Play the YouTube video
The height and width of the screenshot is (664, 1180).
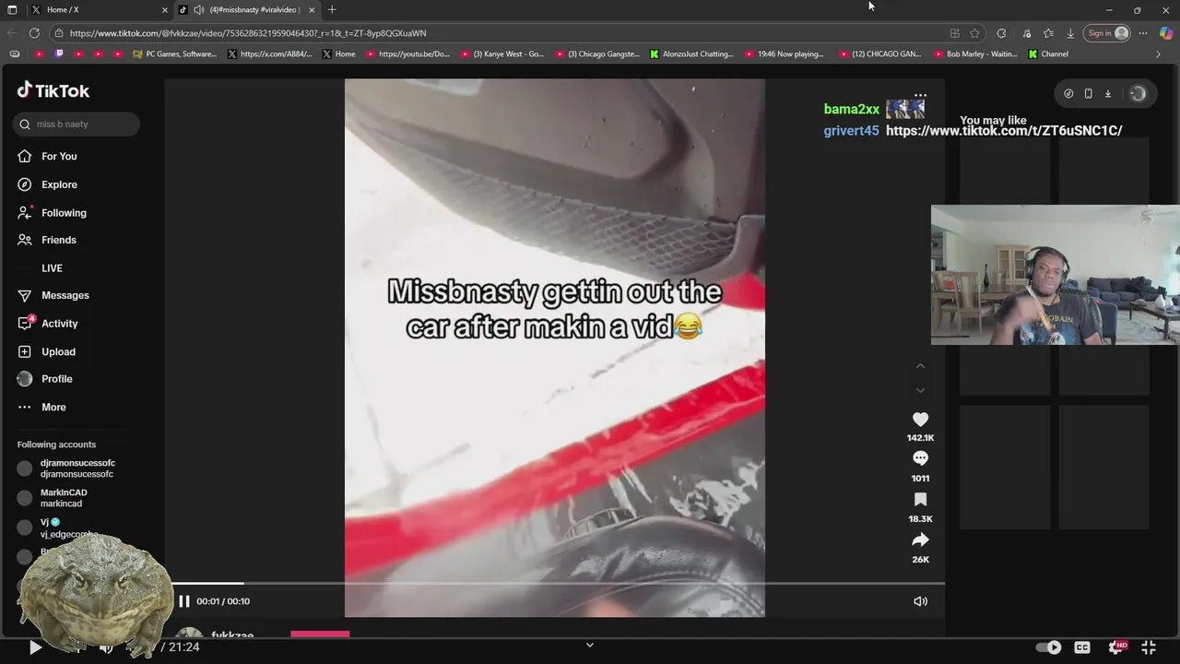35,647
